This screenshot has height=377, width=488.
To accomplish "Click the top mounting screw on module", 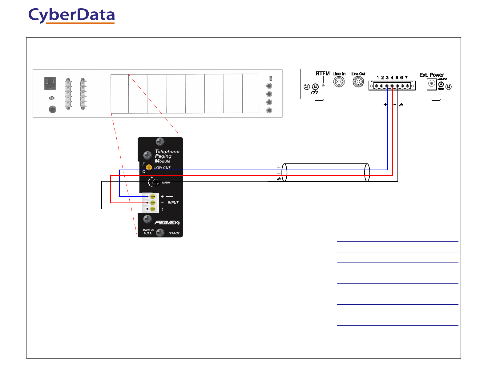I will pos(160,142).
